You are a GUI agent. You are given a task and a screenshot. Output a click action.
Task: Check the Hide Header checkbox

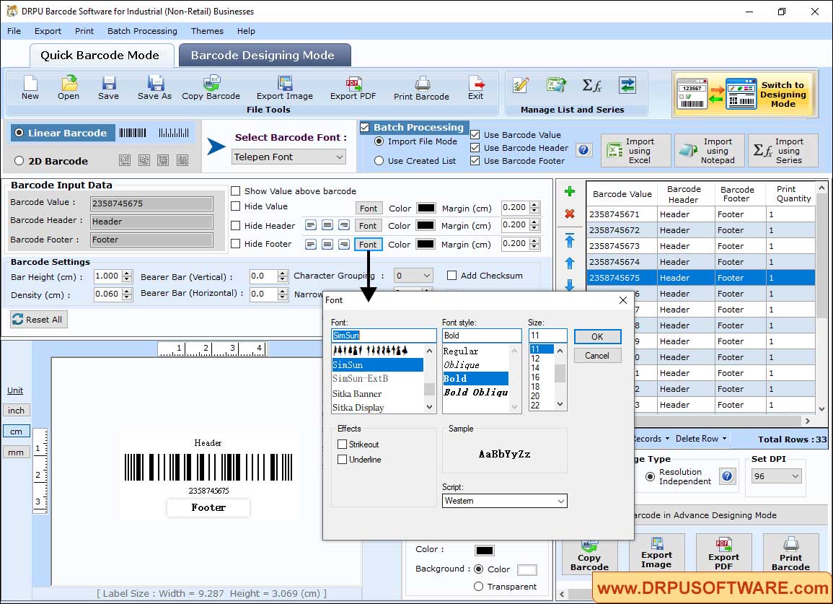click(x=235, y=225)
